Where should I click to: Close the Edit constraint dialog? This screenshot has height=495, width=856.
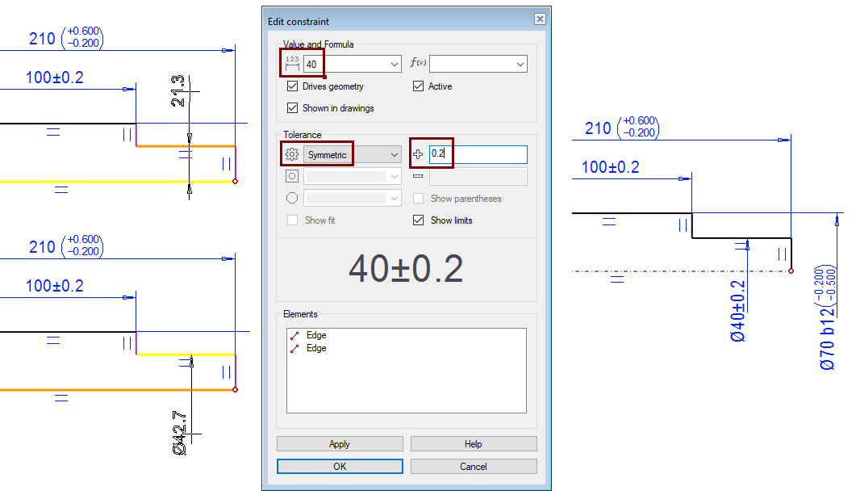[x=540, y=19]
